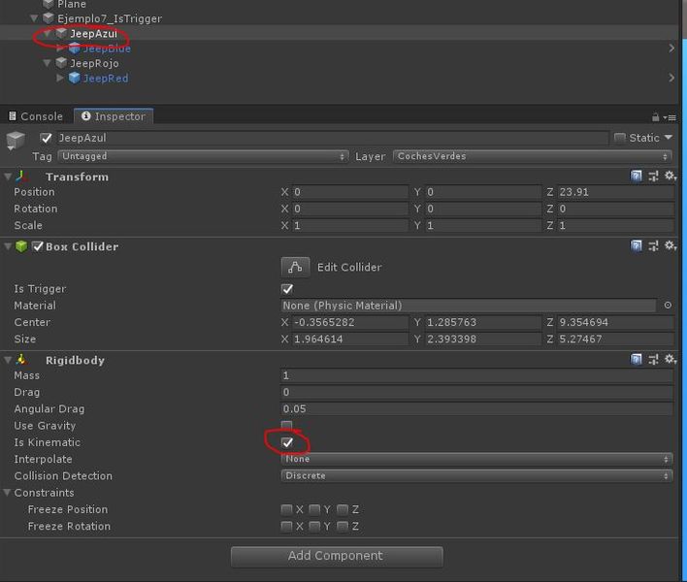This screenshot has height=582, width=687.
Task: Click the Physic Material object picker circle
Action: 668,306
